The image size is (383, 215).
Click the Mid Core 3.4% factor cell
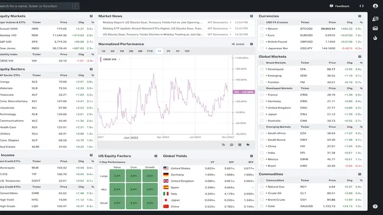133,189
